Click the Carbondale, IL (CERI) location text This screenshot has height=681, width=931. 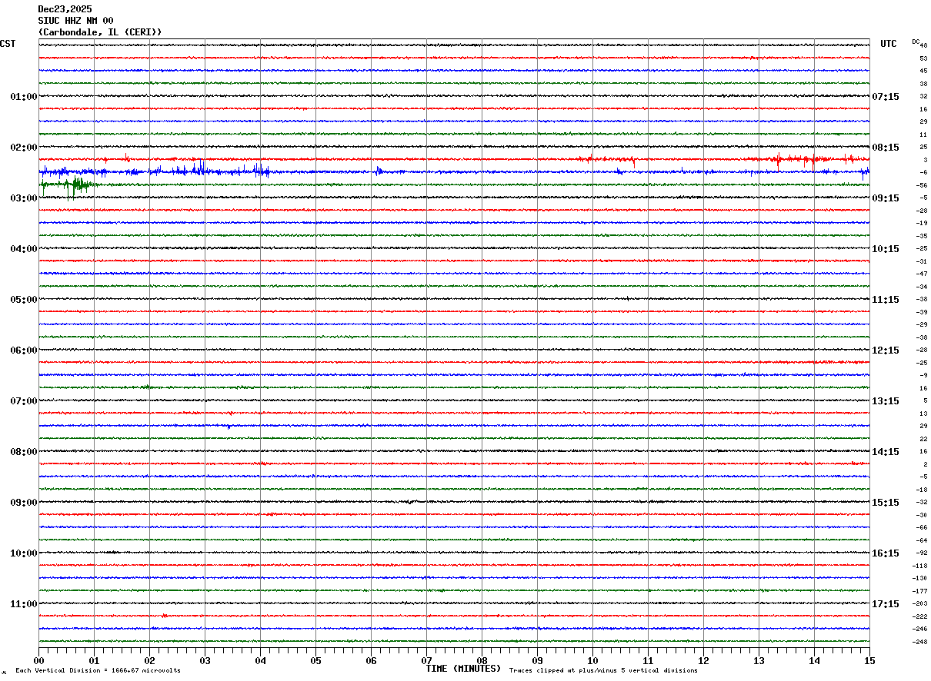pyautogui.click(x=100, y=32)
